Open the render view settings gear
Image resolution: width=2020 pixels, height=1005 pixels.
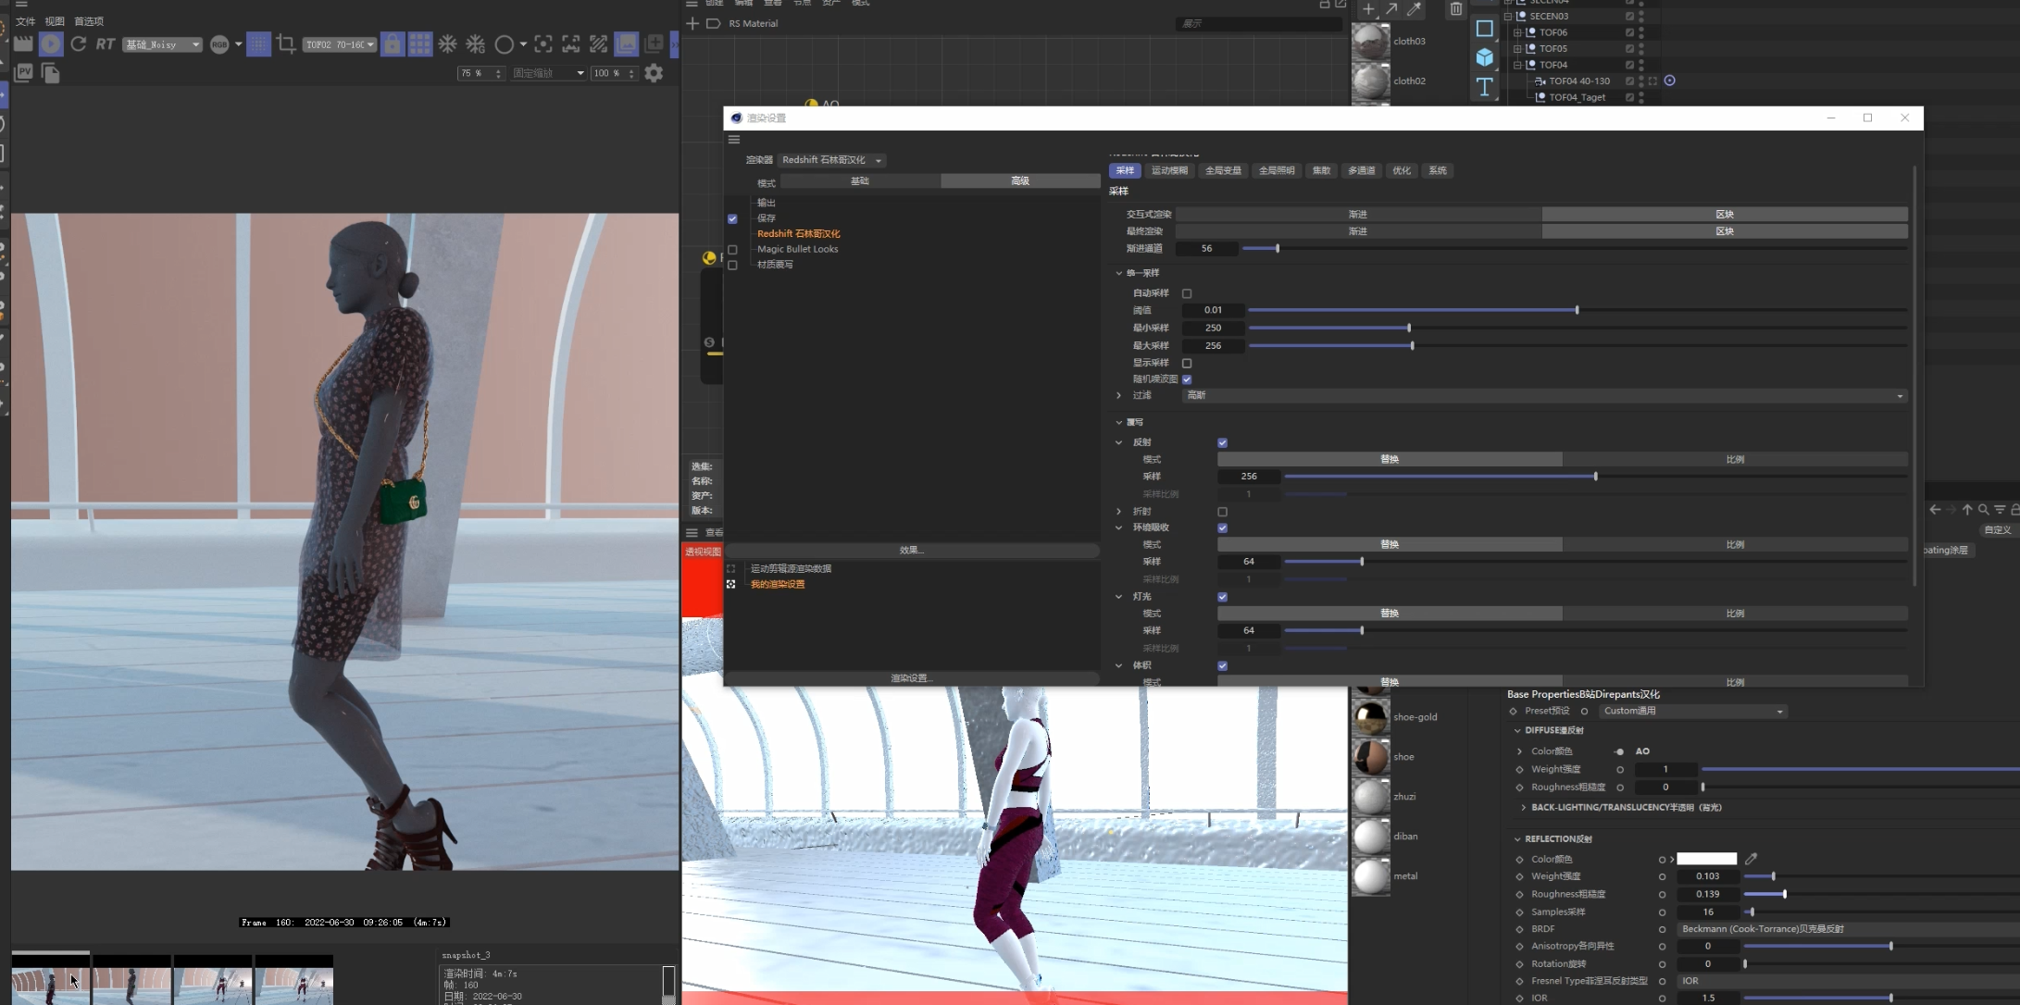[654, 72]
